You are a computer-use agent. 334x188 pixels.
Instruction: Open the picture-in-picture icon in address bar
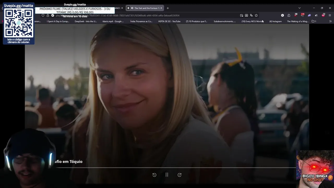click(242, 15)
